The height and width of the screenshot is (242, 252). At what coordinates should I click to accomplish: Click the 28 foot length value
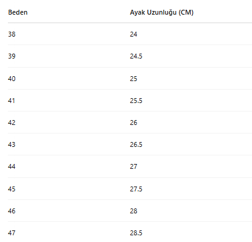133,211
